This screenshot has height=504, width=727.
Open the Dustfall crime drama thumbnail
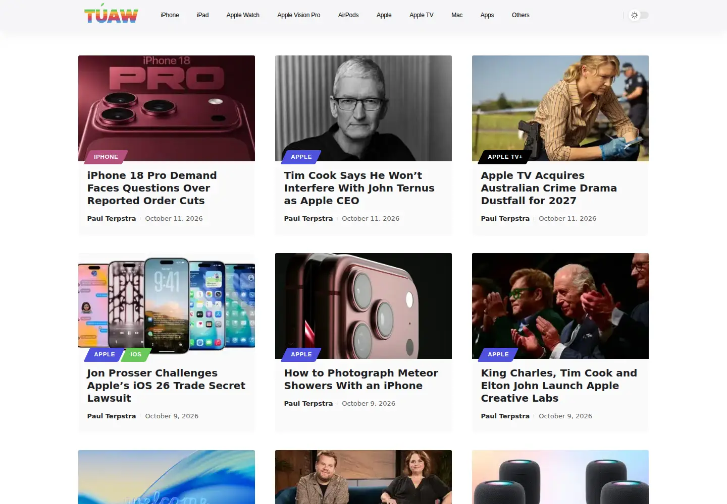[560, 108]
